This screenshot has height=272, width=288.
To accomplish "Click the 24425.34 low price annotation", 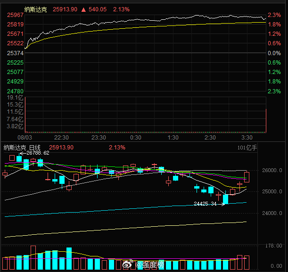I will (x=205, y=204).
